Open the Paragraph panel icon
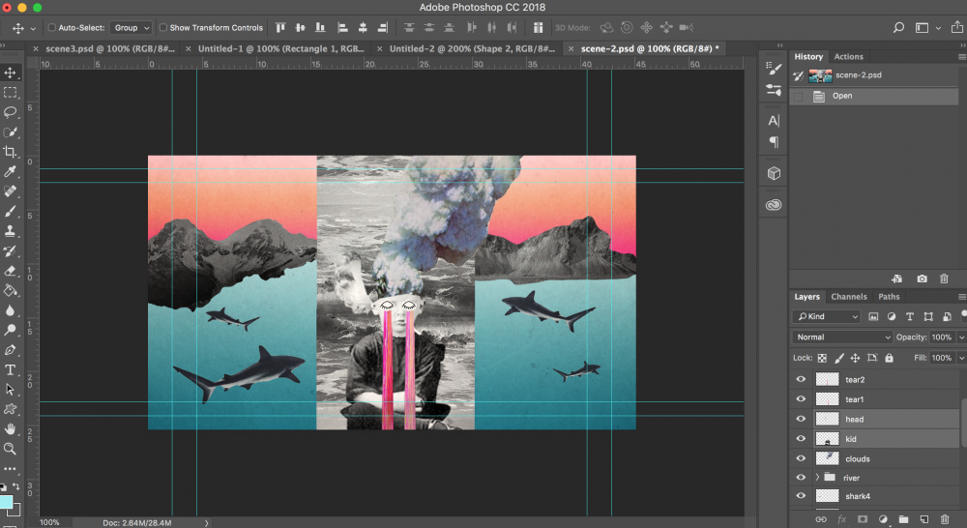Screen dimensions: 967x528 coord(774,142)
